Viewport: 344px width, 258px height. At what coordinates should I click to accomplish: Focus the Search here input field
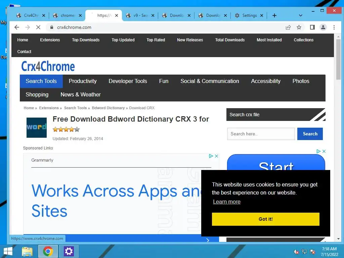pos(261,134)
